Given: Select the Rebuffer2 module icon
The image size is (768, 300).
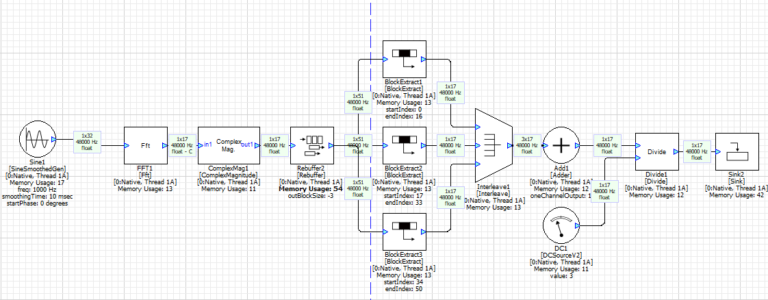Looking at the screenshot, I should pos(312,146).
